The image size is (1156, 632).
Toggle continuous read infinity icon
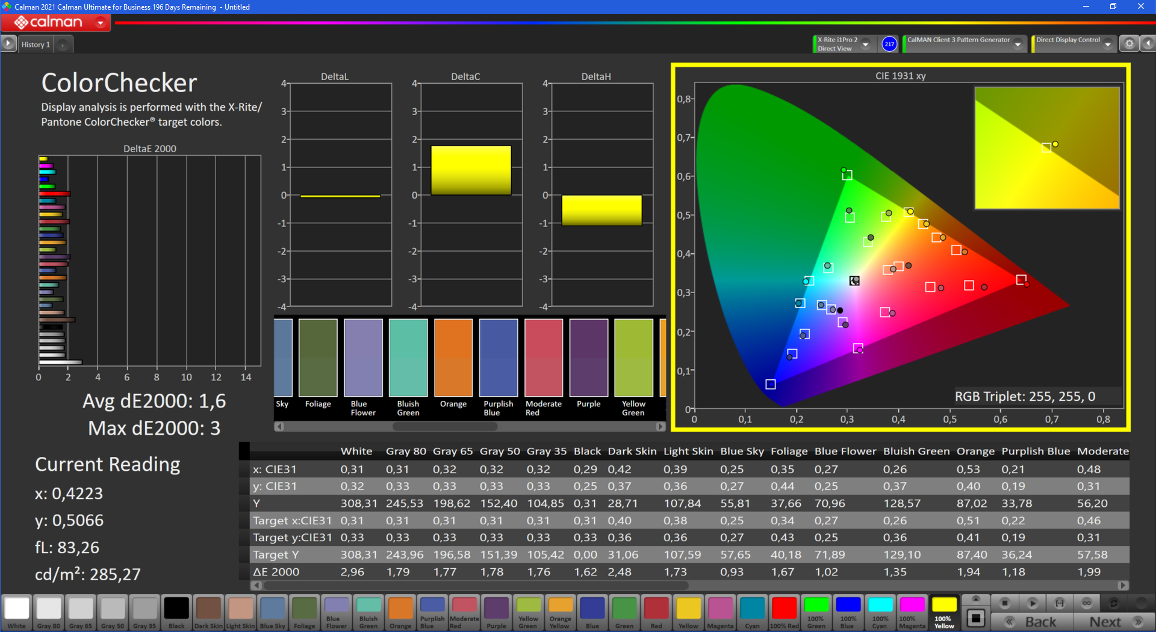coord(1087,603)
